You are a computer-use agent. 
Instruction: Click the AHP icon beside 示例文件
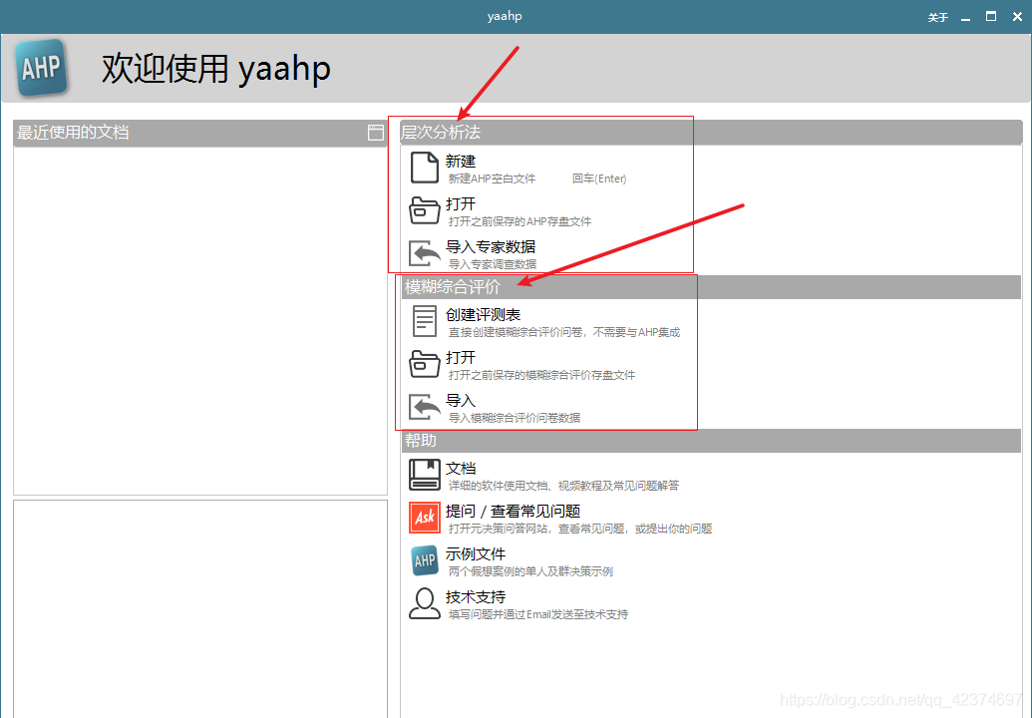click(425, 560)
